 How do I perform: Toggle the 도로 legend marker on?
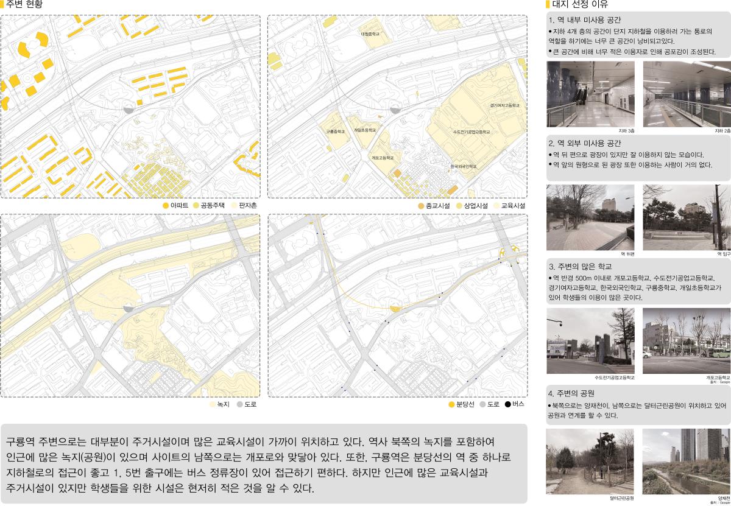239,404
